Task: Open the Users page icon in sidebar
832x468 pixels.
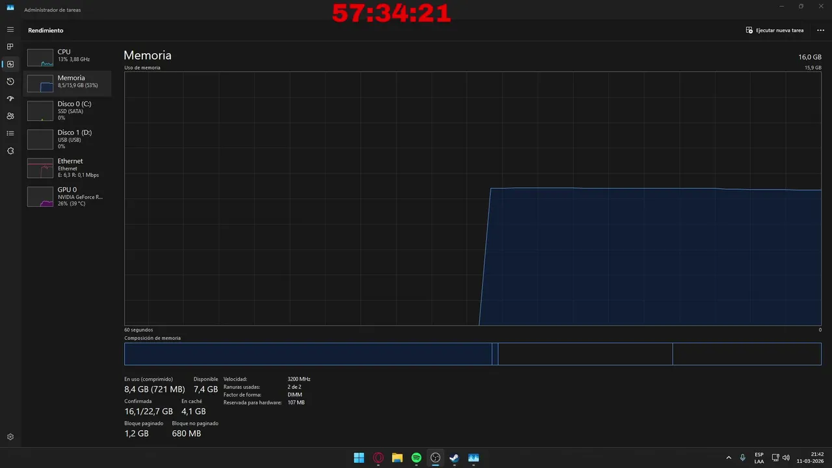Action: point(10,116)
